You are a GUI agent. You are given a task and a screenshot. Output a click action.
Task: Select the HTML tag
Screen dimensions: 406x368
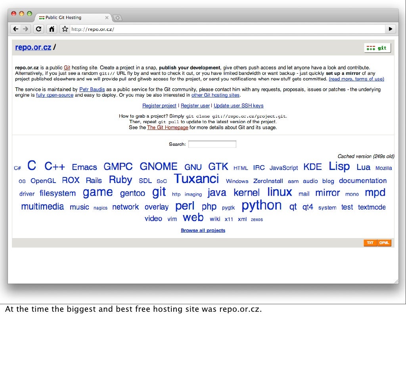[x=241, y=168]
